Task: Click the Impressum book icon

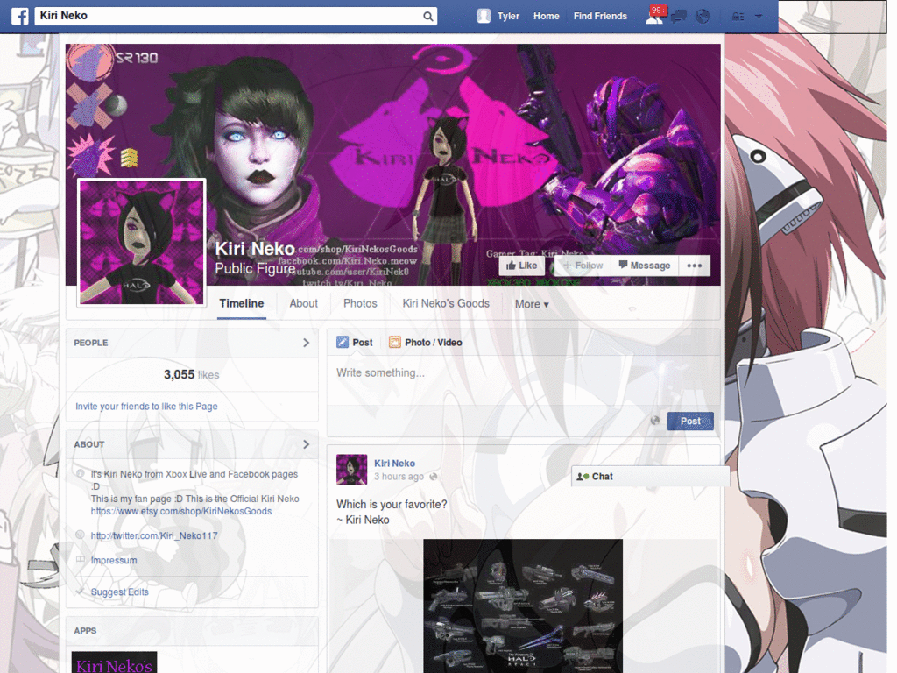Action: 80,560
